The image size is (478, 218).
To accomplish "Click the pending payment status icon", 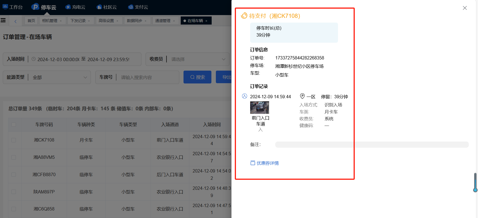I will tap(244, 16).
